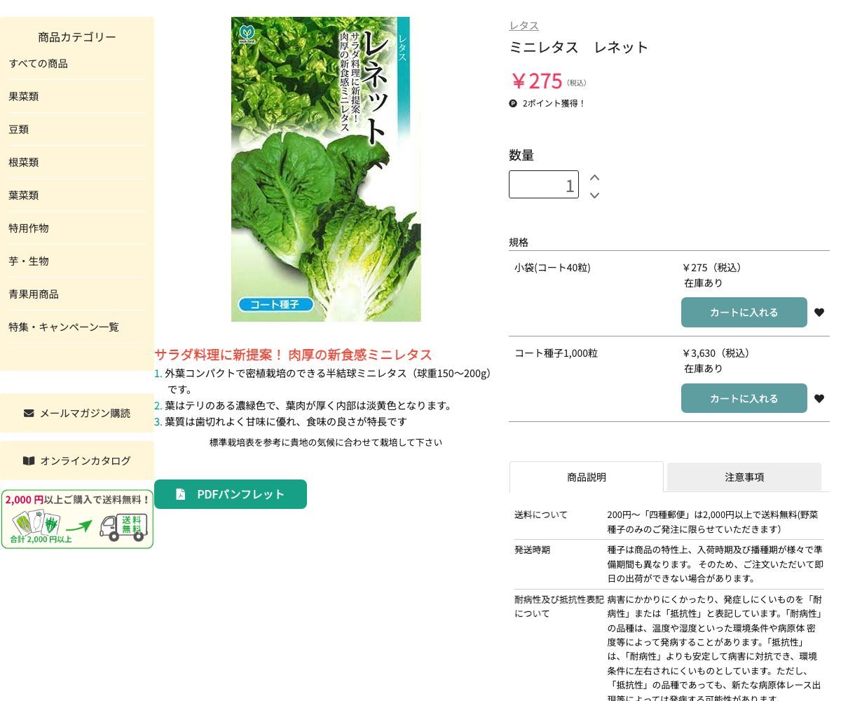Switch to the 商品説明 tab
The width and height of the screenshot is (841, 701).
pos(587,477)
